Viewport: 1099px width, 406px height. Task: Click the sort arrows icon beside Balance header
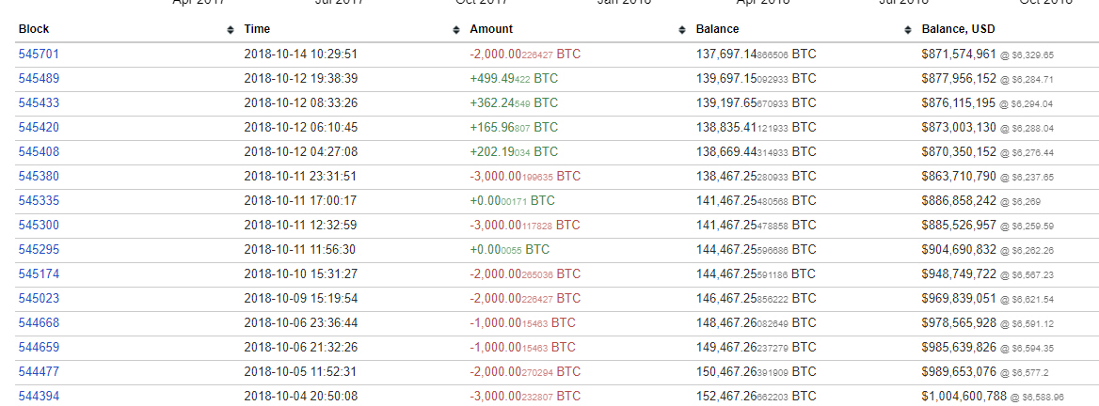[908, 30]
